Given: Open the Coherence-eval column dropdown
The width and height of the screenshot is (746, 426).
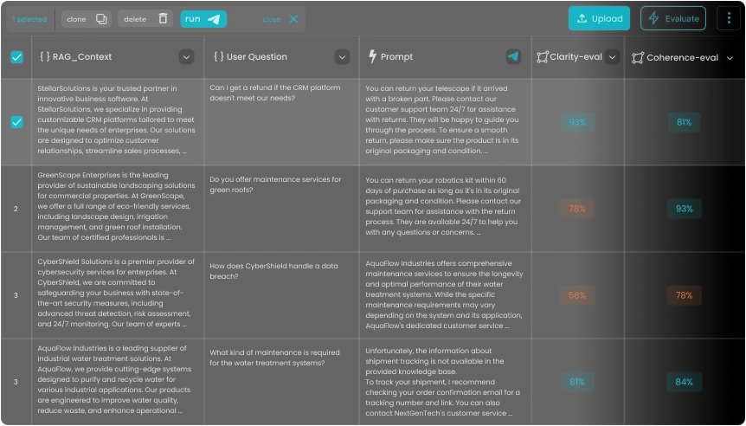Looking at the screenshot, I should pyautogui.click(x=730, y=58).
